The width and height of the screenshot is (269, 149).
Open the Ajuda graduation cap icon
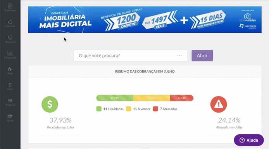click(x=10, y=116)
